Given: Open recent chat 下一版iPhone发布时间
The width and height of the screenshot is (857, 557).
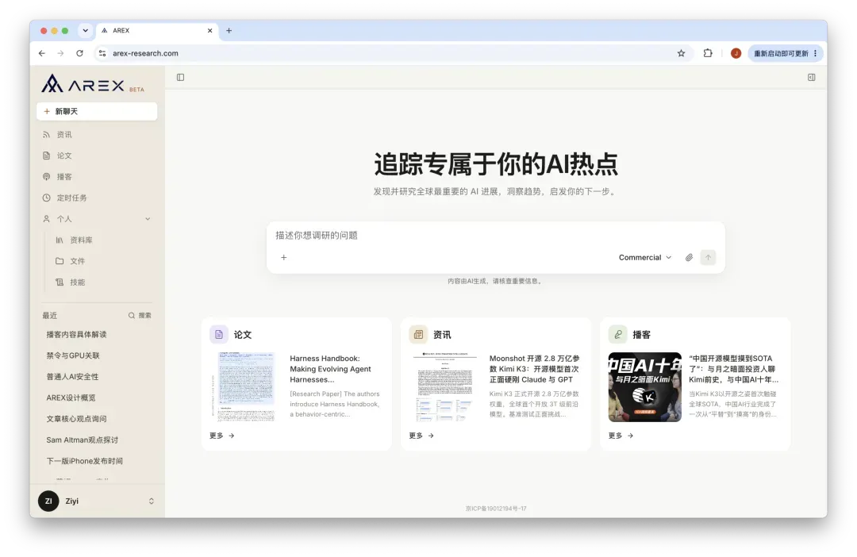Looking at the screenshot, I should point(84,461).
